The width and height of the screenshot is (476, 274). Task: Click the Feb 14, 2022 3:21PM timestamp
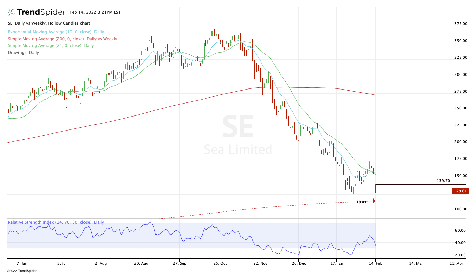click(x=95, y=12)
